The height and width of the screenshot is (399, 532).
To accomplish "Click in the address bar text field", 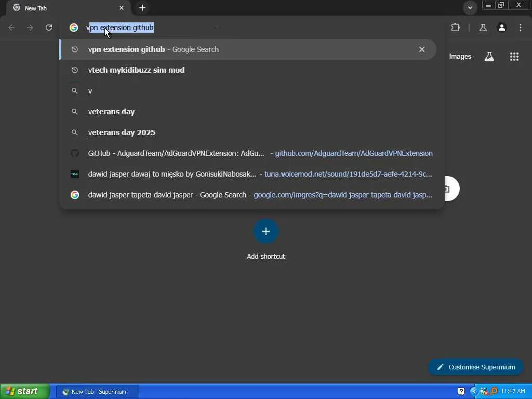I will (x=261, y=28).
